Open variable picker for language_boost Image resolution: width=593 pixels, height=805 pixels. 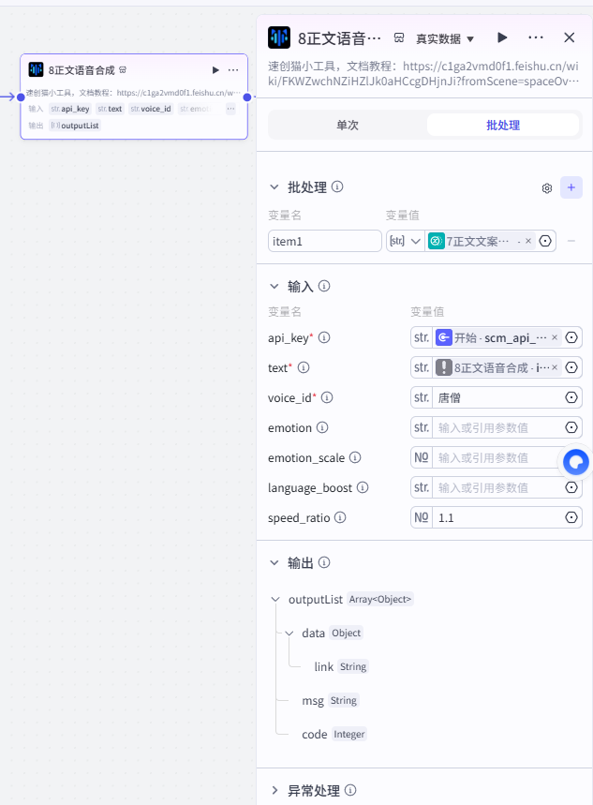(x=571, y=487)
